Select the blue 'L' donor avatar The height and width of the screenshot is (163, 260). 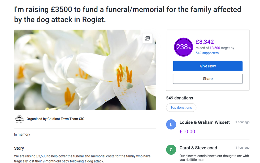(x=171, y=124)
